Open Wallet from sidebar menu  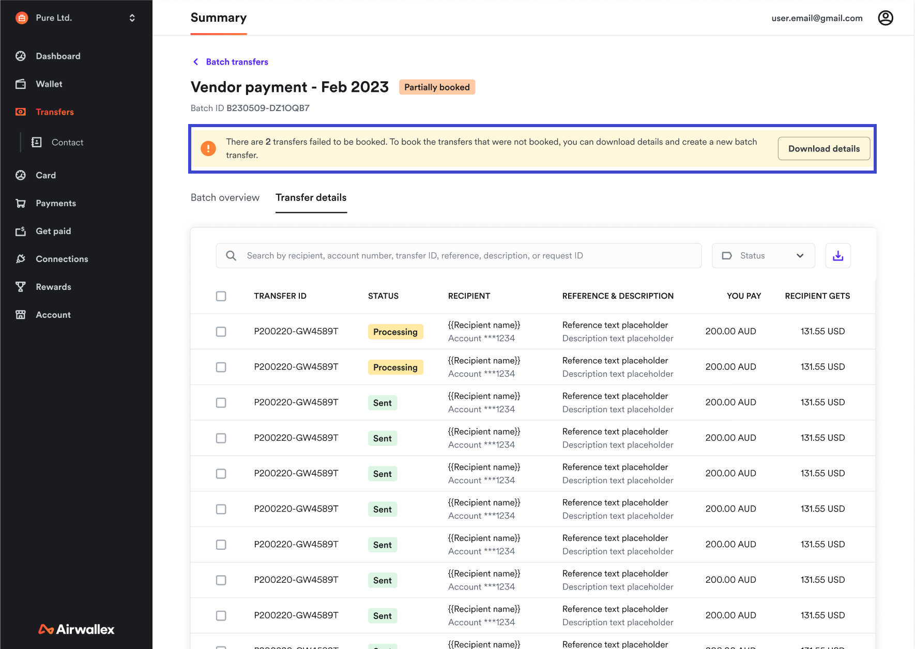pyautogui.click(x=49, y=84)
